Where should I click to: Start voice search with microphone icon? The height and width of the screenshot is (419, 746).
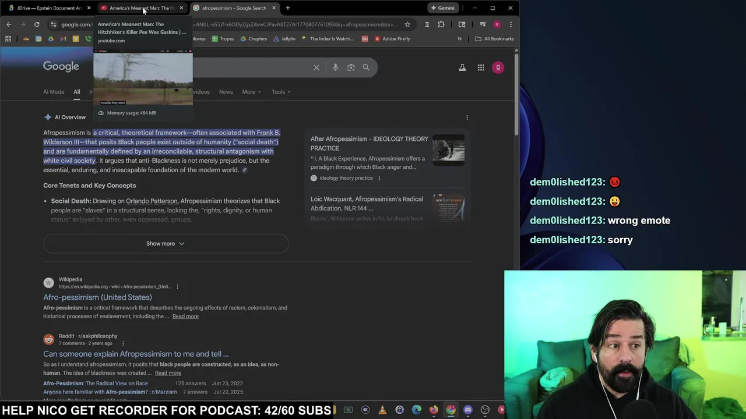pyautogui.click(x=335, y=68)
